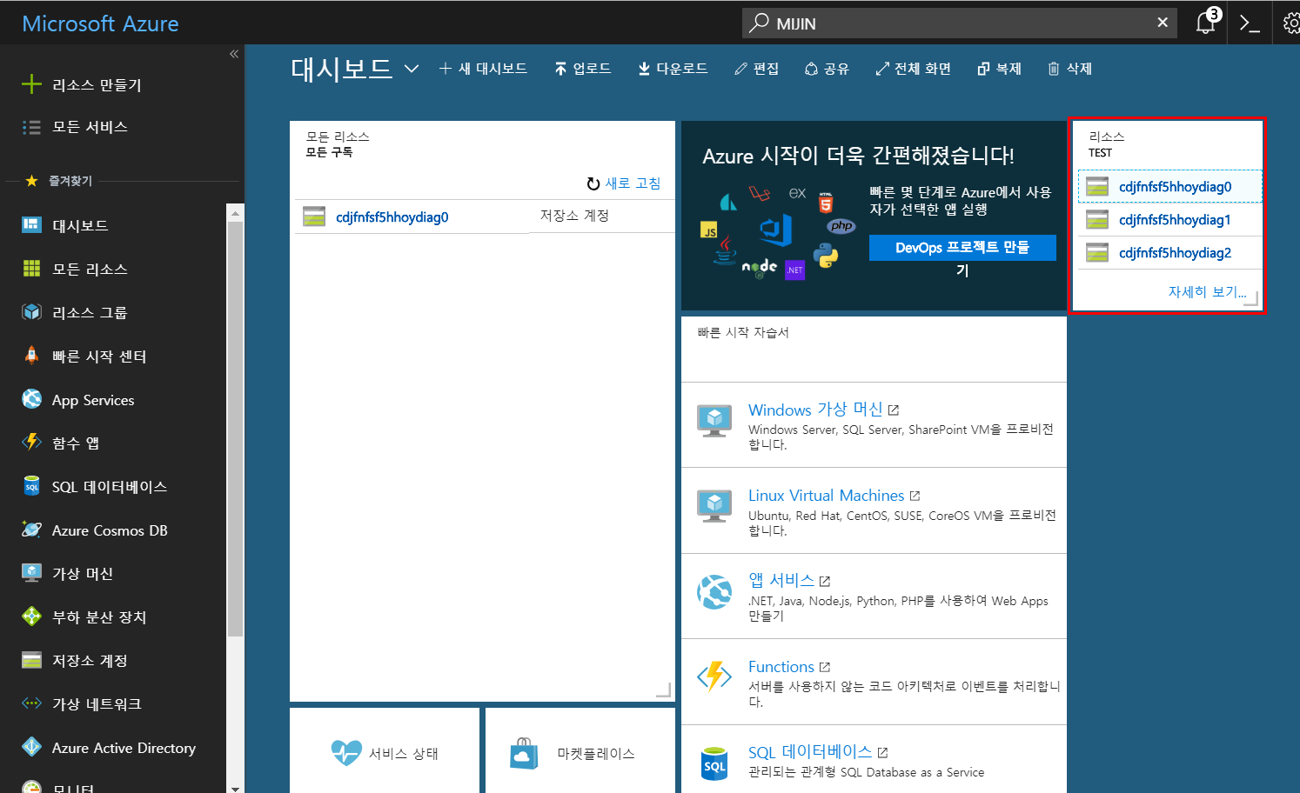
Task: Click the 자세히 보기 link
Action: [1207, 292]
